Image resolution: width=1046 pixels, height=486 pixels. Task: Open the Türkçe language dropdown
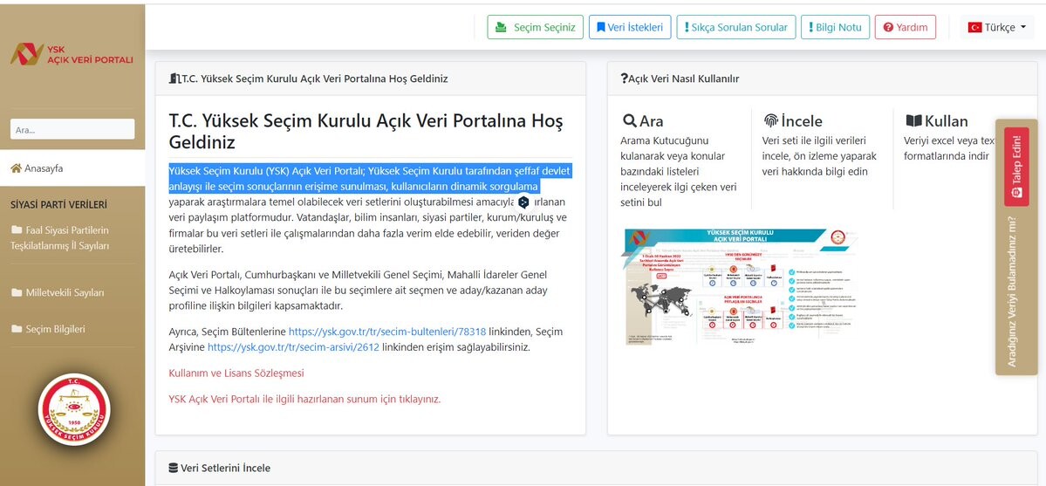pos(997,27)
